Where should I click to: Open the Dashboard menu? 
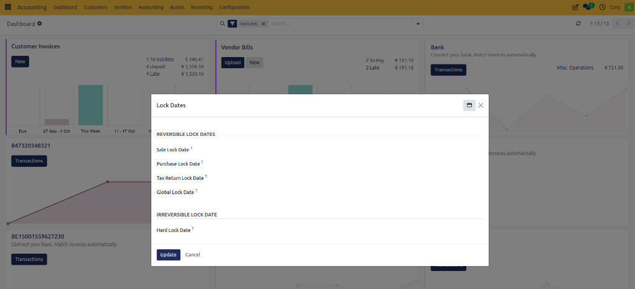point(65,7)
